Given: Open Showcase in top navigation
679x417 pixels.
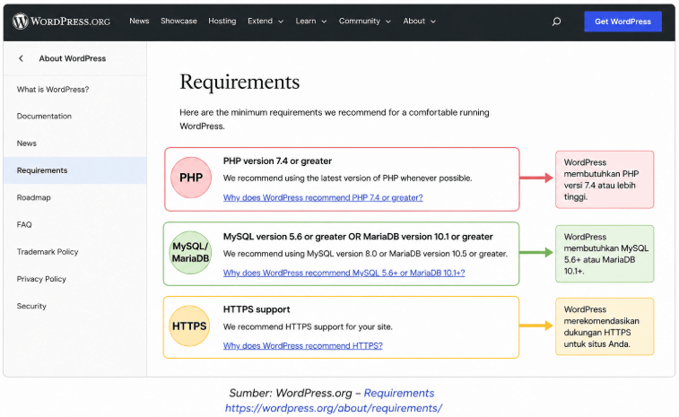Looking at the screenshot, I should (178, 21).
